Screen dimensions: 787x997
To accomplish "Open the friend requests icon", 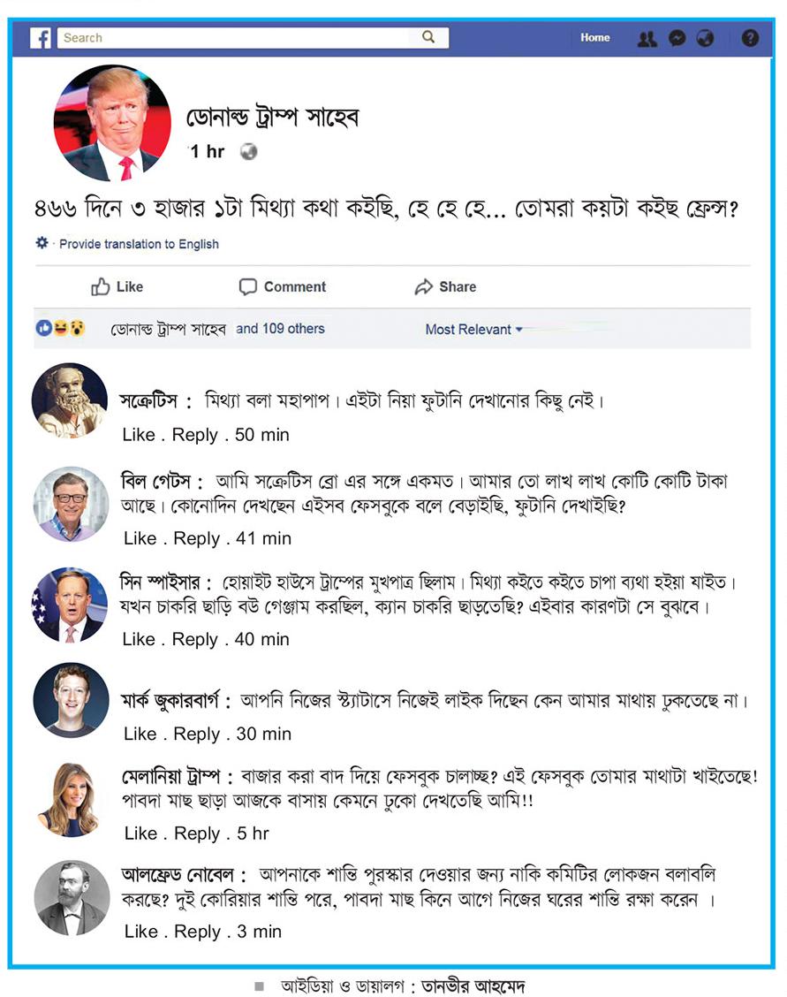I will coord(647,39).
